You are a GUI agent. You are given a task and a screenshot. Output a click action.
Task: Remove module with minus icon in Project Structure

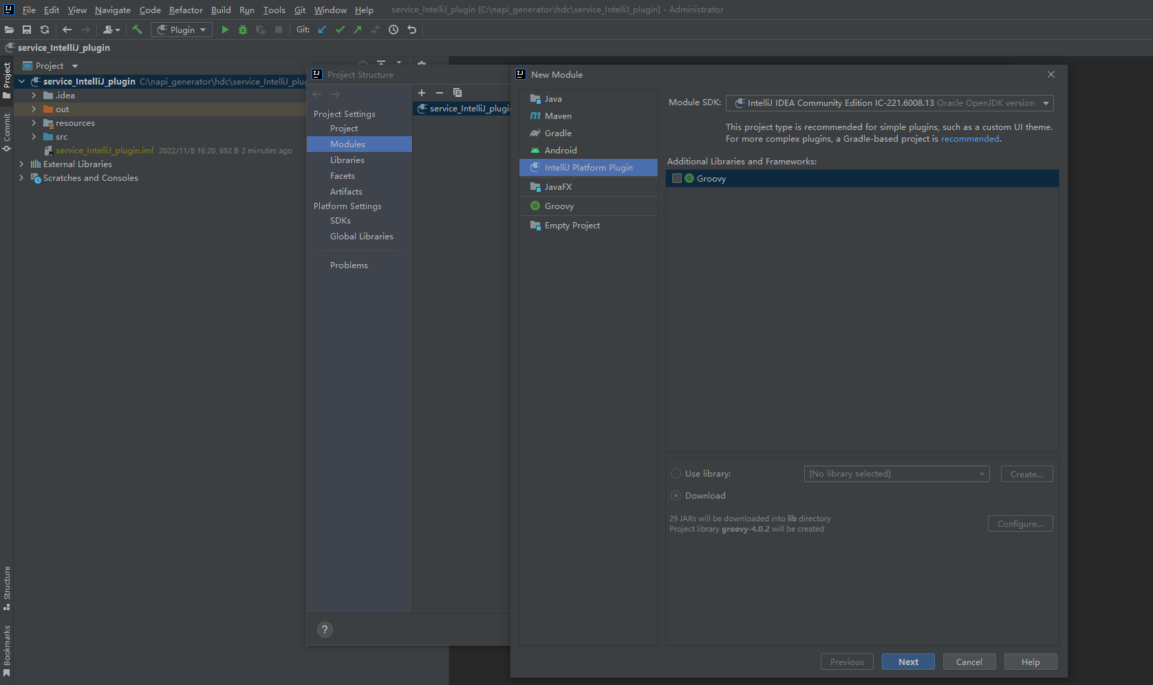tap(440, 93)
